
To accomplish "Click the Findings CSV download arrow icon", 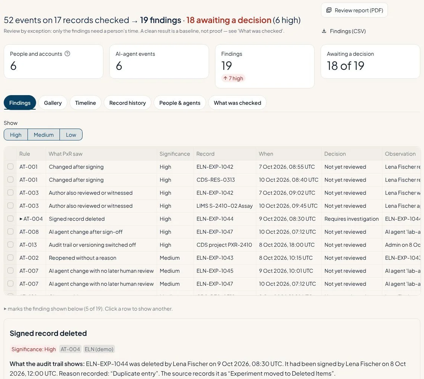I will 324,31.
